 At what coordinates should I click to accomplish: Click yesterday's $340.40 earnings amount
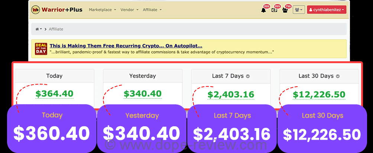[142, 94]
